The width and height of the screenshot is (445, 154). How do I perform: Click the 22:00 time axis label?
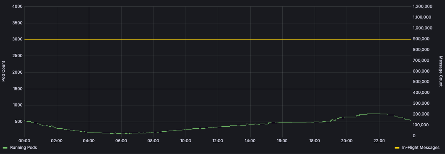tap(379, 141)
